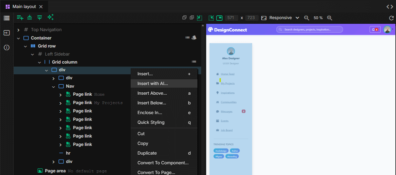Select Enclose In... from the context menu
The width and height of the screenshot is (396, 175).
150,113
